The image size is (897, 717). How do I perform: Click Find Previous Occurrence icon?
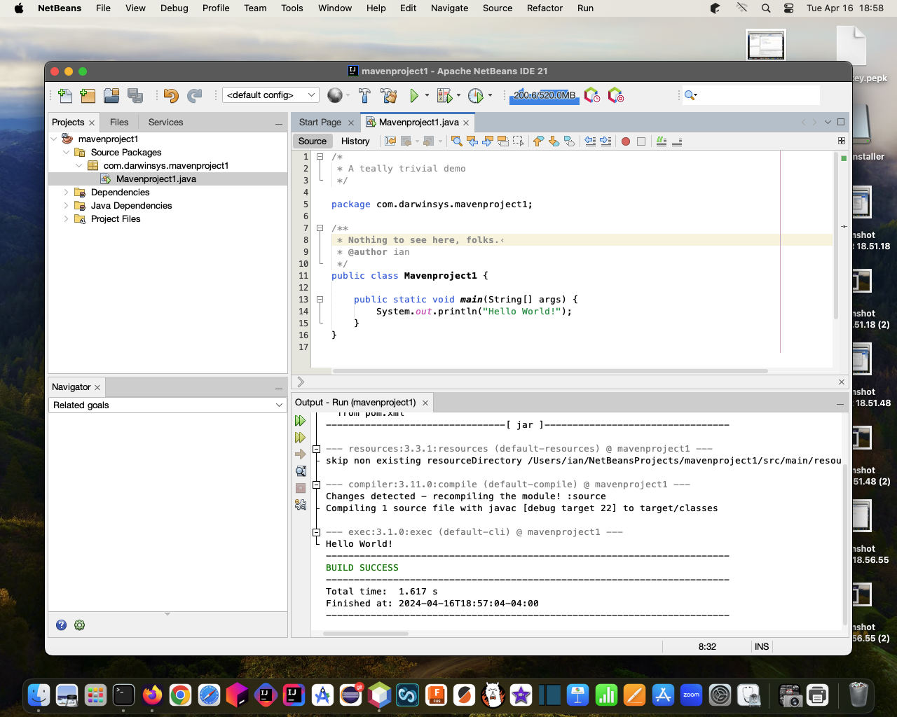point(472,141)
